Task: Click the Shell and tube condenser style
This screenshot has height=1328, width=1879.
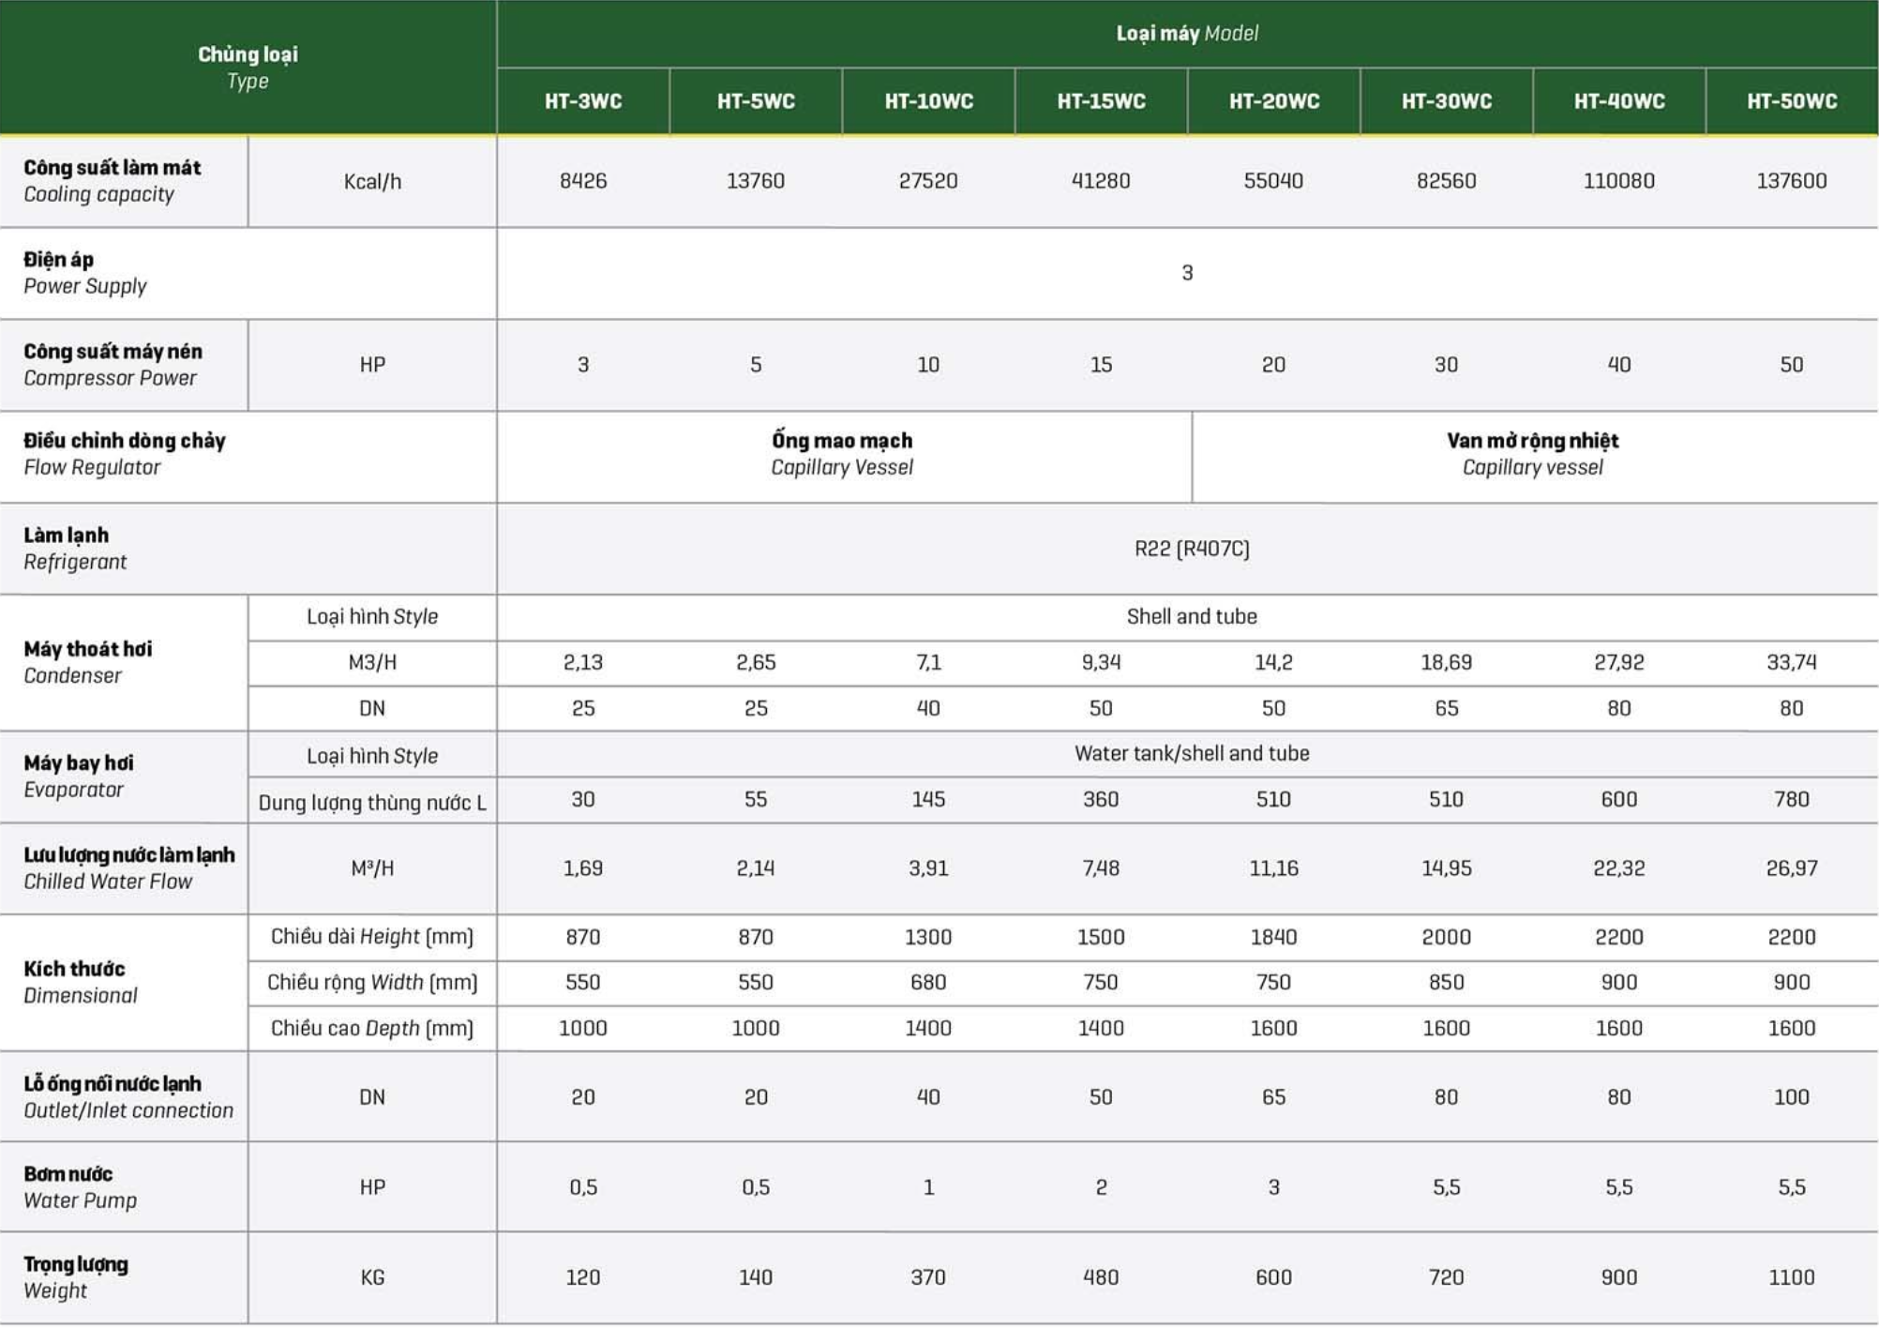Action: (x=1191, y=617)
